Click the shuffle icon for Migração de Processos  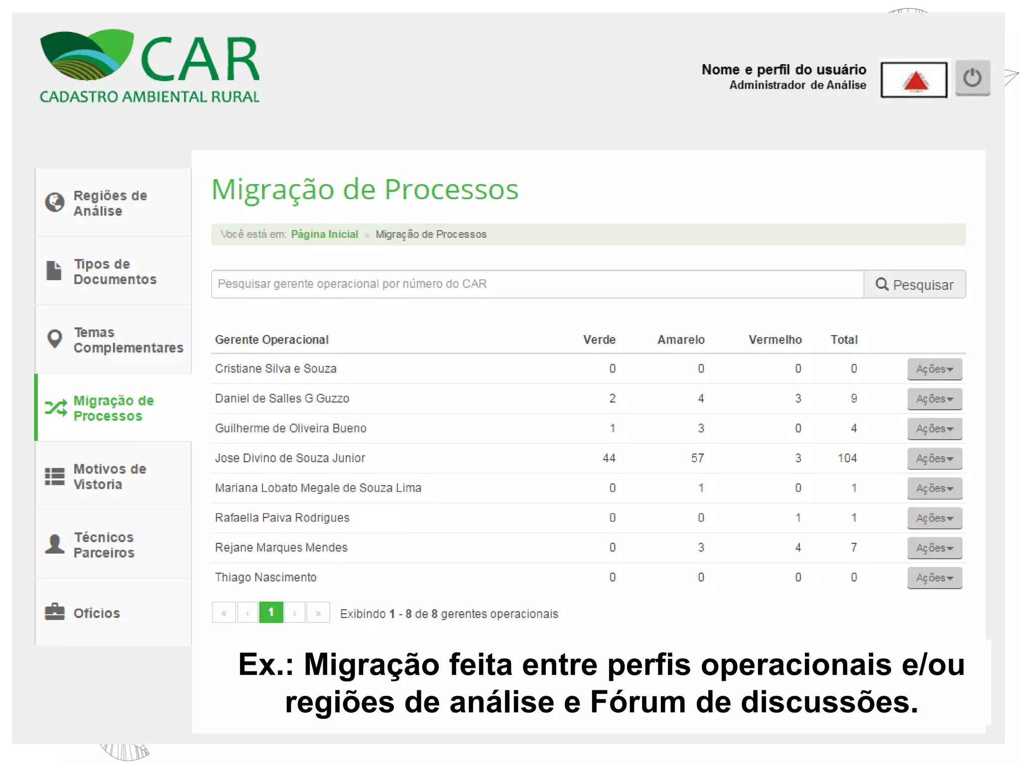[x=56, y=408]
